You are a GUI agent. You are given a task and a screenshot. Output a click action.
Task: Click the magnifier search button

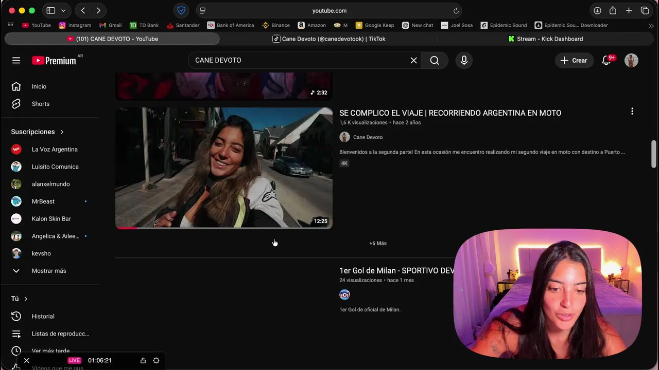point(435,61)
